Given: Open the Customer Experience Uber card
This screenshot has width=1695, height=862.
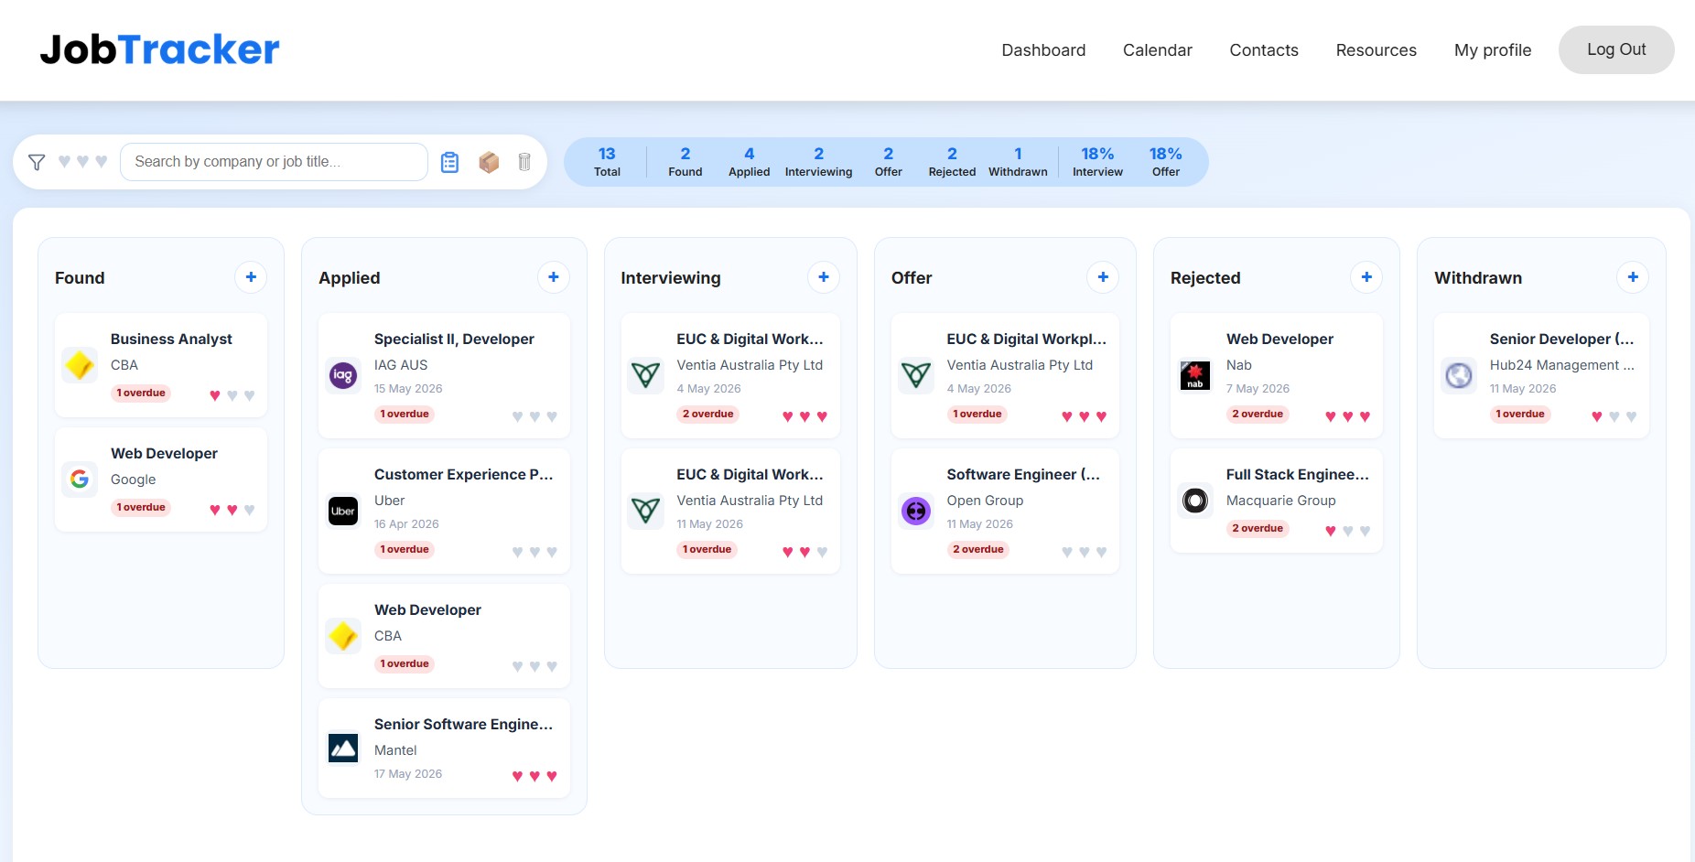Looking at the screenshot, I should click(444, 511).
